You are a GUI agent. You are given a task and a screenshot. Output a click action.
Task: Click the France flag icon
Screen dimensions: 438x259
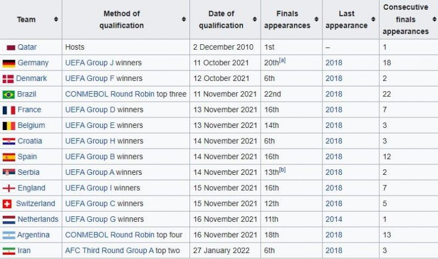[x=9, y=110]
